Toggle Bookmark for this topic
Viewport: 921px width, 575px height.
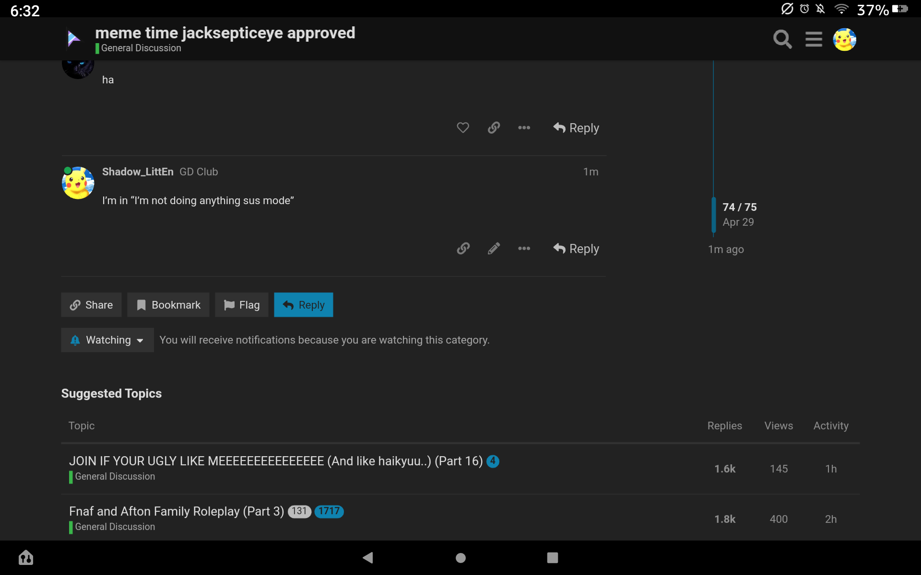pyautogui.click(x=168, y=305)
